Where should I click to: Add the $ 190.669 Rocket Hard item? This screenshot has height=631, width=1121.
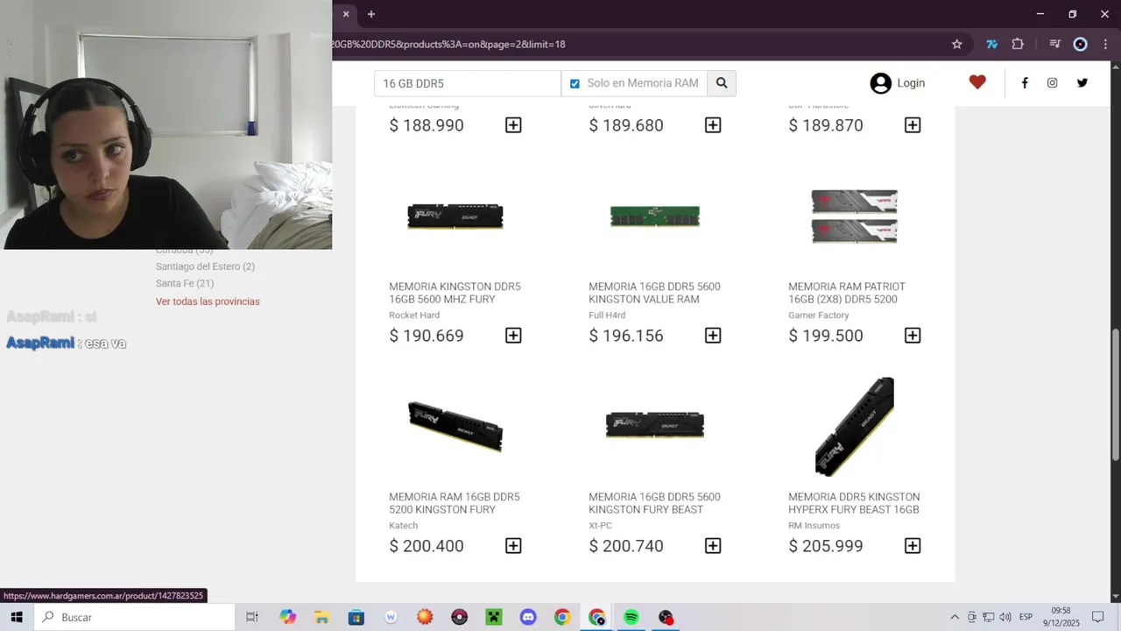coord(513,336)
